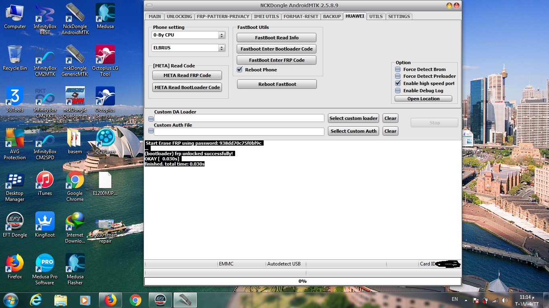Launch Medusa Flasher desktop icon

coord(75,269)
